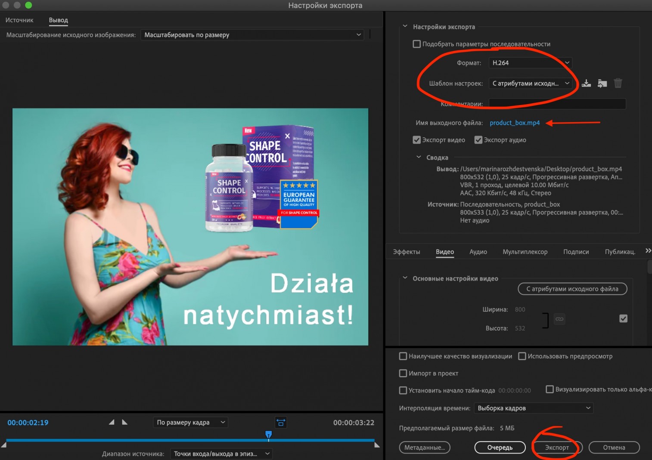The width and height of the screenshot is (652, 460).
Task: Toggle aspect ratio correction icon under preview
Action: 281,423
